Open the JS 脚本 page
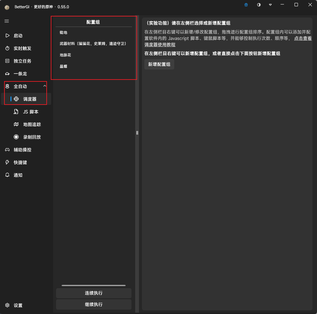 pyautogui.click(x=30, y=112)
